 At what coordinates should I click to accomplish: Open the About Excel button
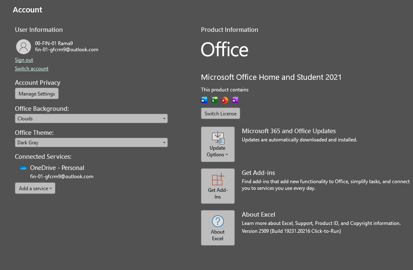coord(217,228)
